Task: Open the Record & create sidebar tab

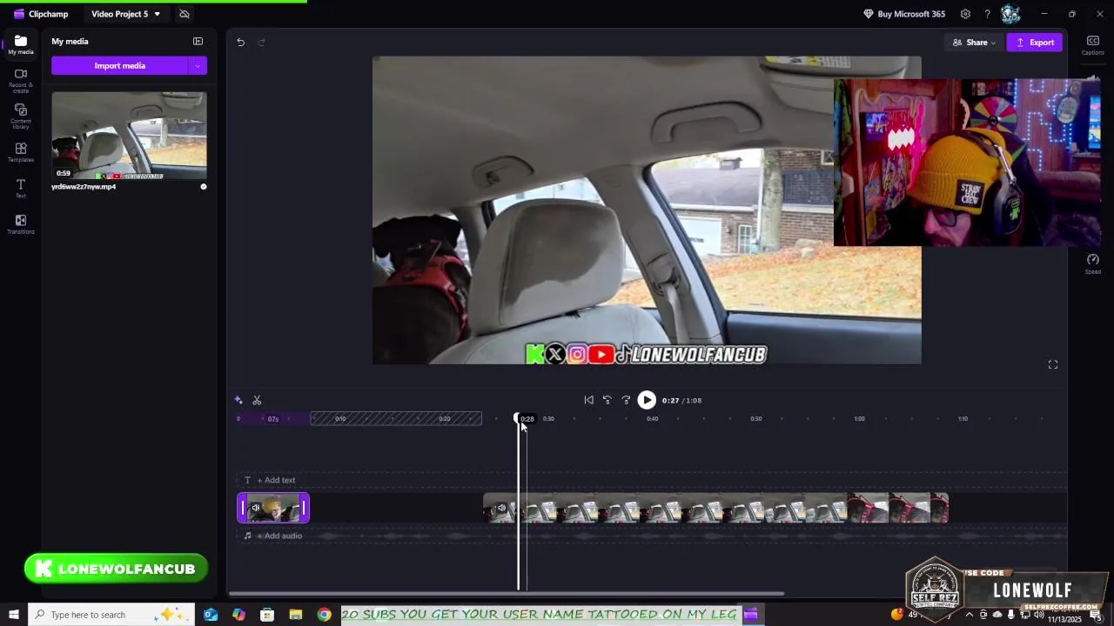Action: click(x=21, y=80)
